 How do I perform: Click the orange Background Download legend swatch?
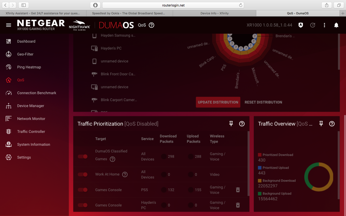coord(260,180)
